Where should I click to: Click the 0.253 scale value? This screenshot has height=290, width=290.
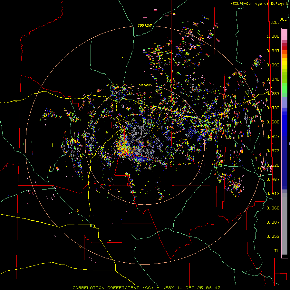point(273,237)
